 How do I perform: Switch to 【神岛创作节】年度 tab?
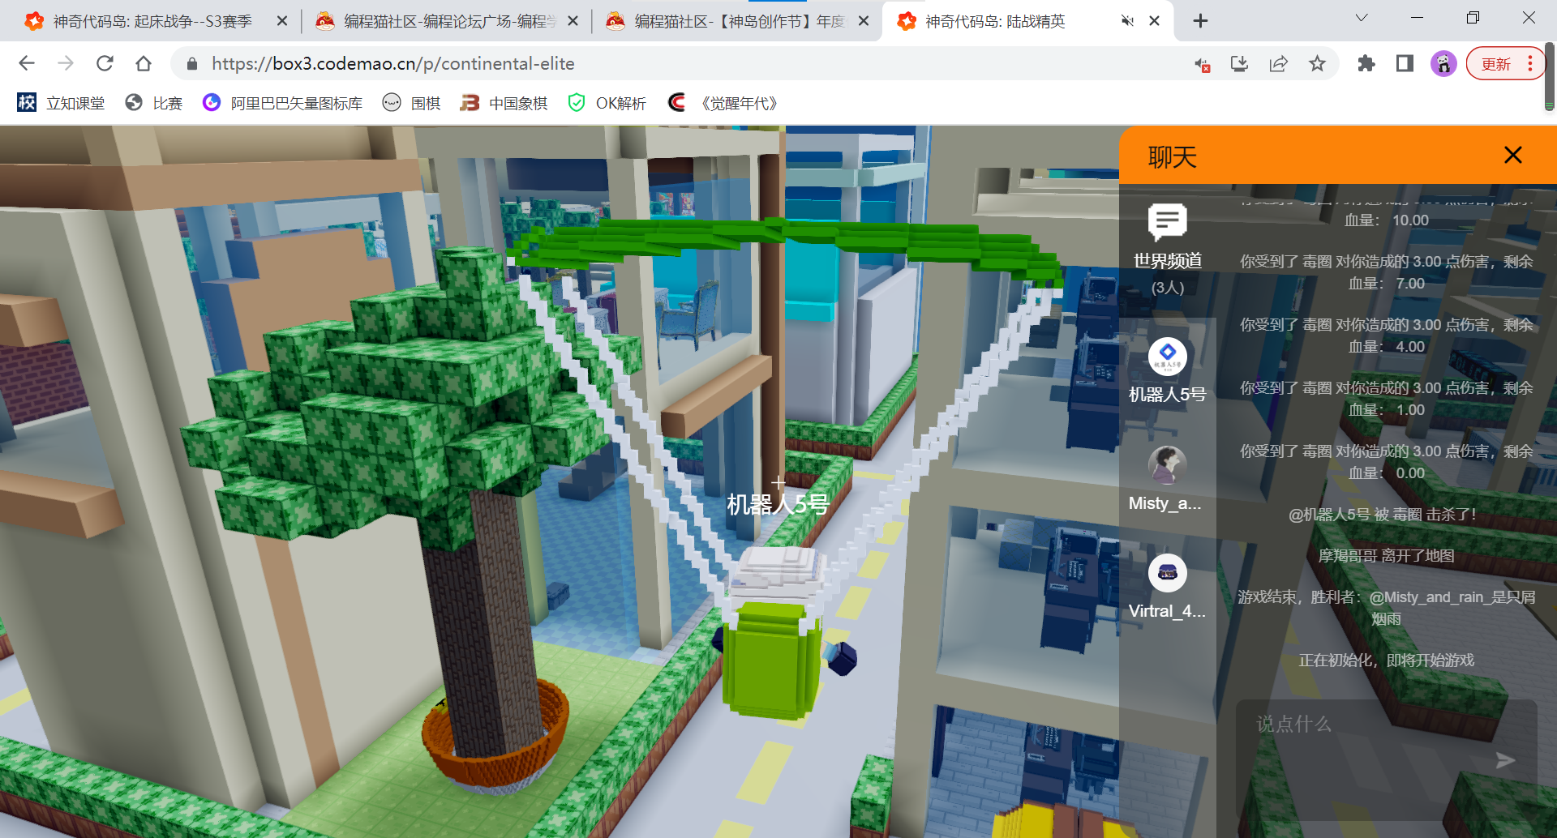(736, 21)
